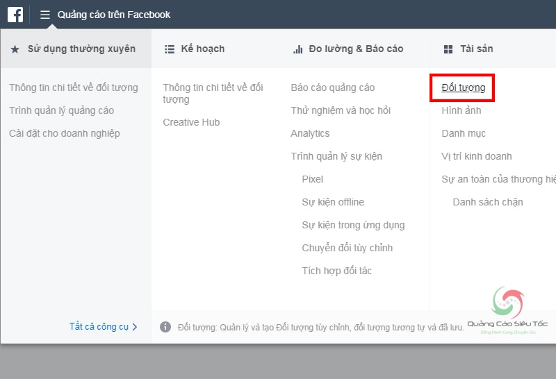Image resolution: width=556 pixels, height=379 pixels.
Task: Select the Đo lường & Báo cáo heading
Action: [356, 49]
